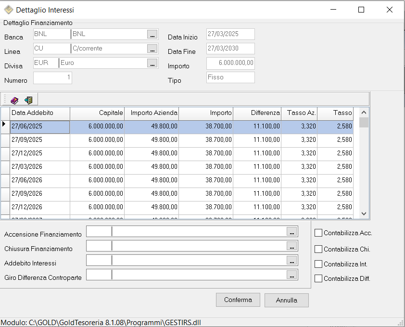
Task: Click the grid scrollbar down arrow
Action: (x=364, y=214)
